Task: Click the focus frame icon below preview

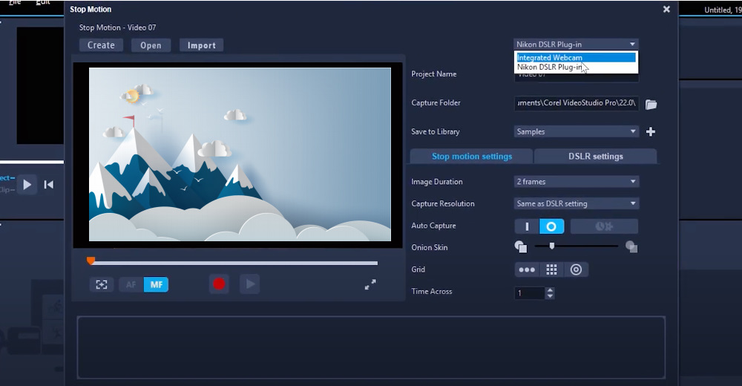Action: pos(102,284)
